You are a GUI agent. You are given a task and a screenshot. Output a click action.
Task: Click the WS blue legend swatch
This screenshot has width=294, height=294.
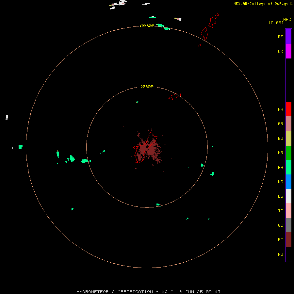(288, 182)
